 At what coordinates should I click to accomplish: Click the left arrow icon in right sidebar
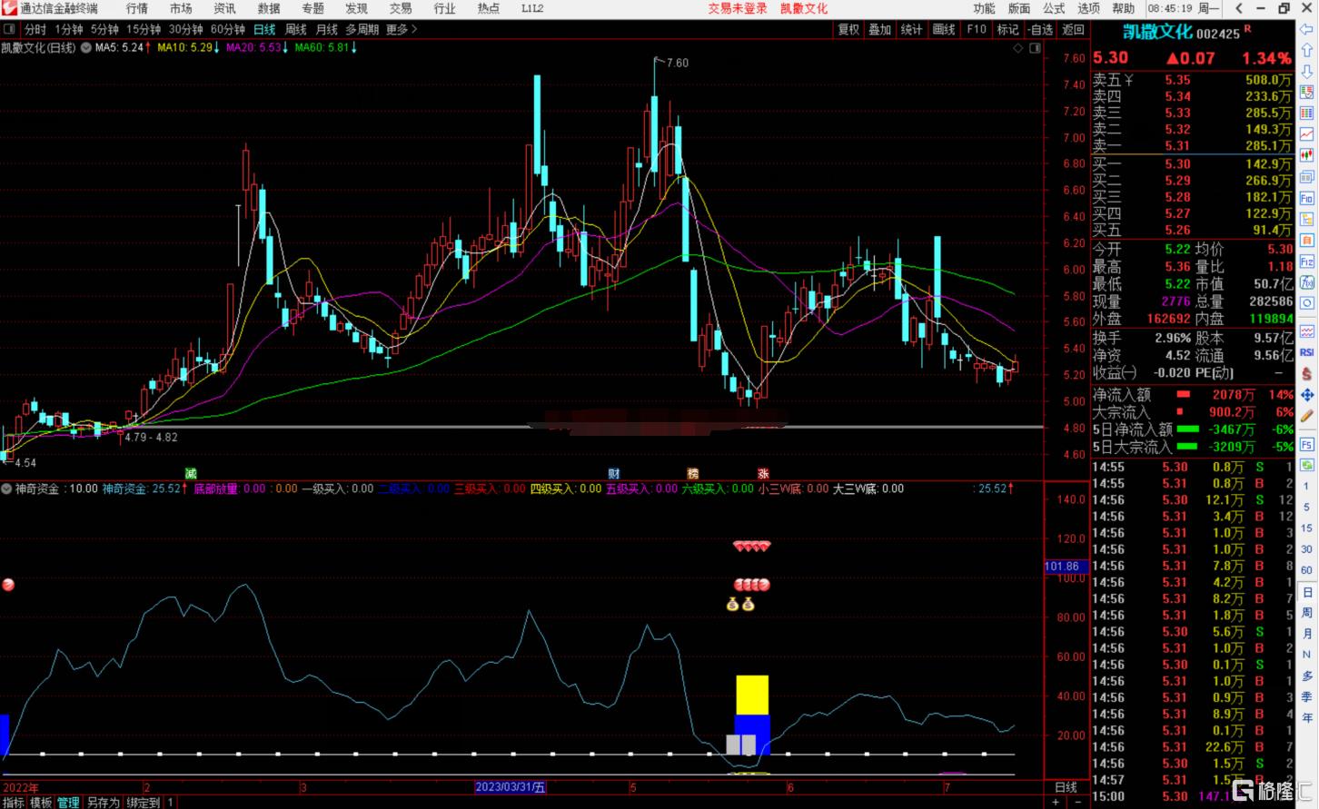pyautogui.click(x=1307, y=29)
